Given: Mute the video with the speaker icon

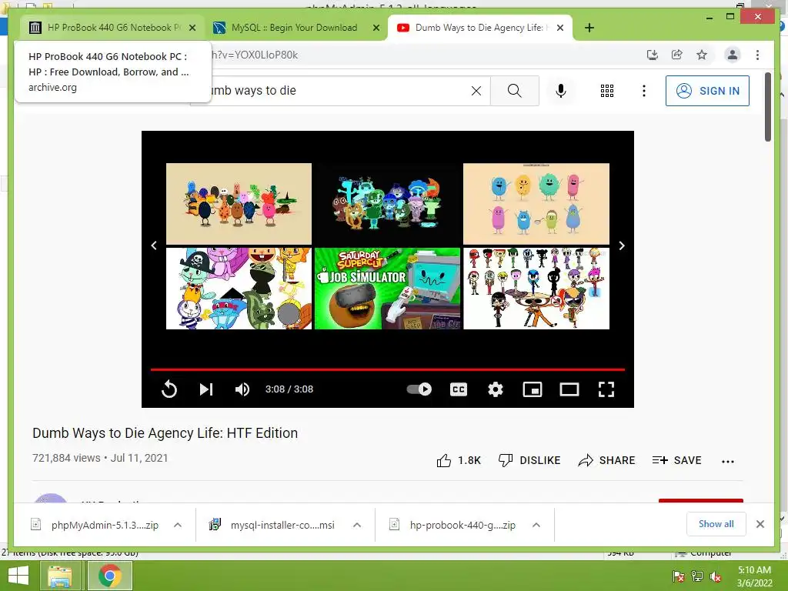Looking at the screenshot, I should 242,389.
